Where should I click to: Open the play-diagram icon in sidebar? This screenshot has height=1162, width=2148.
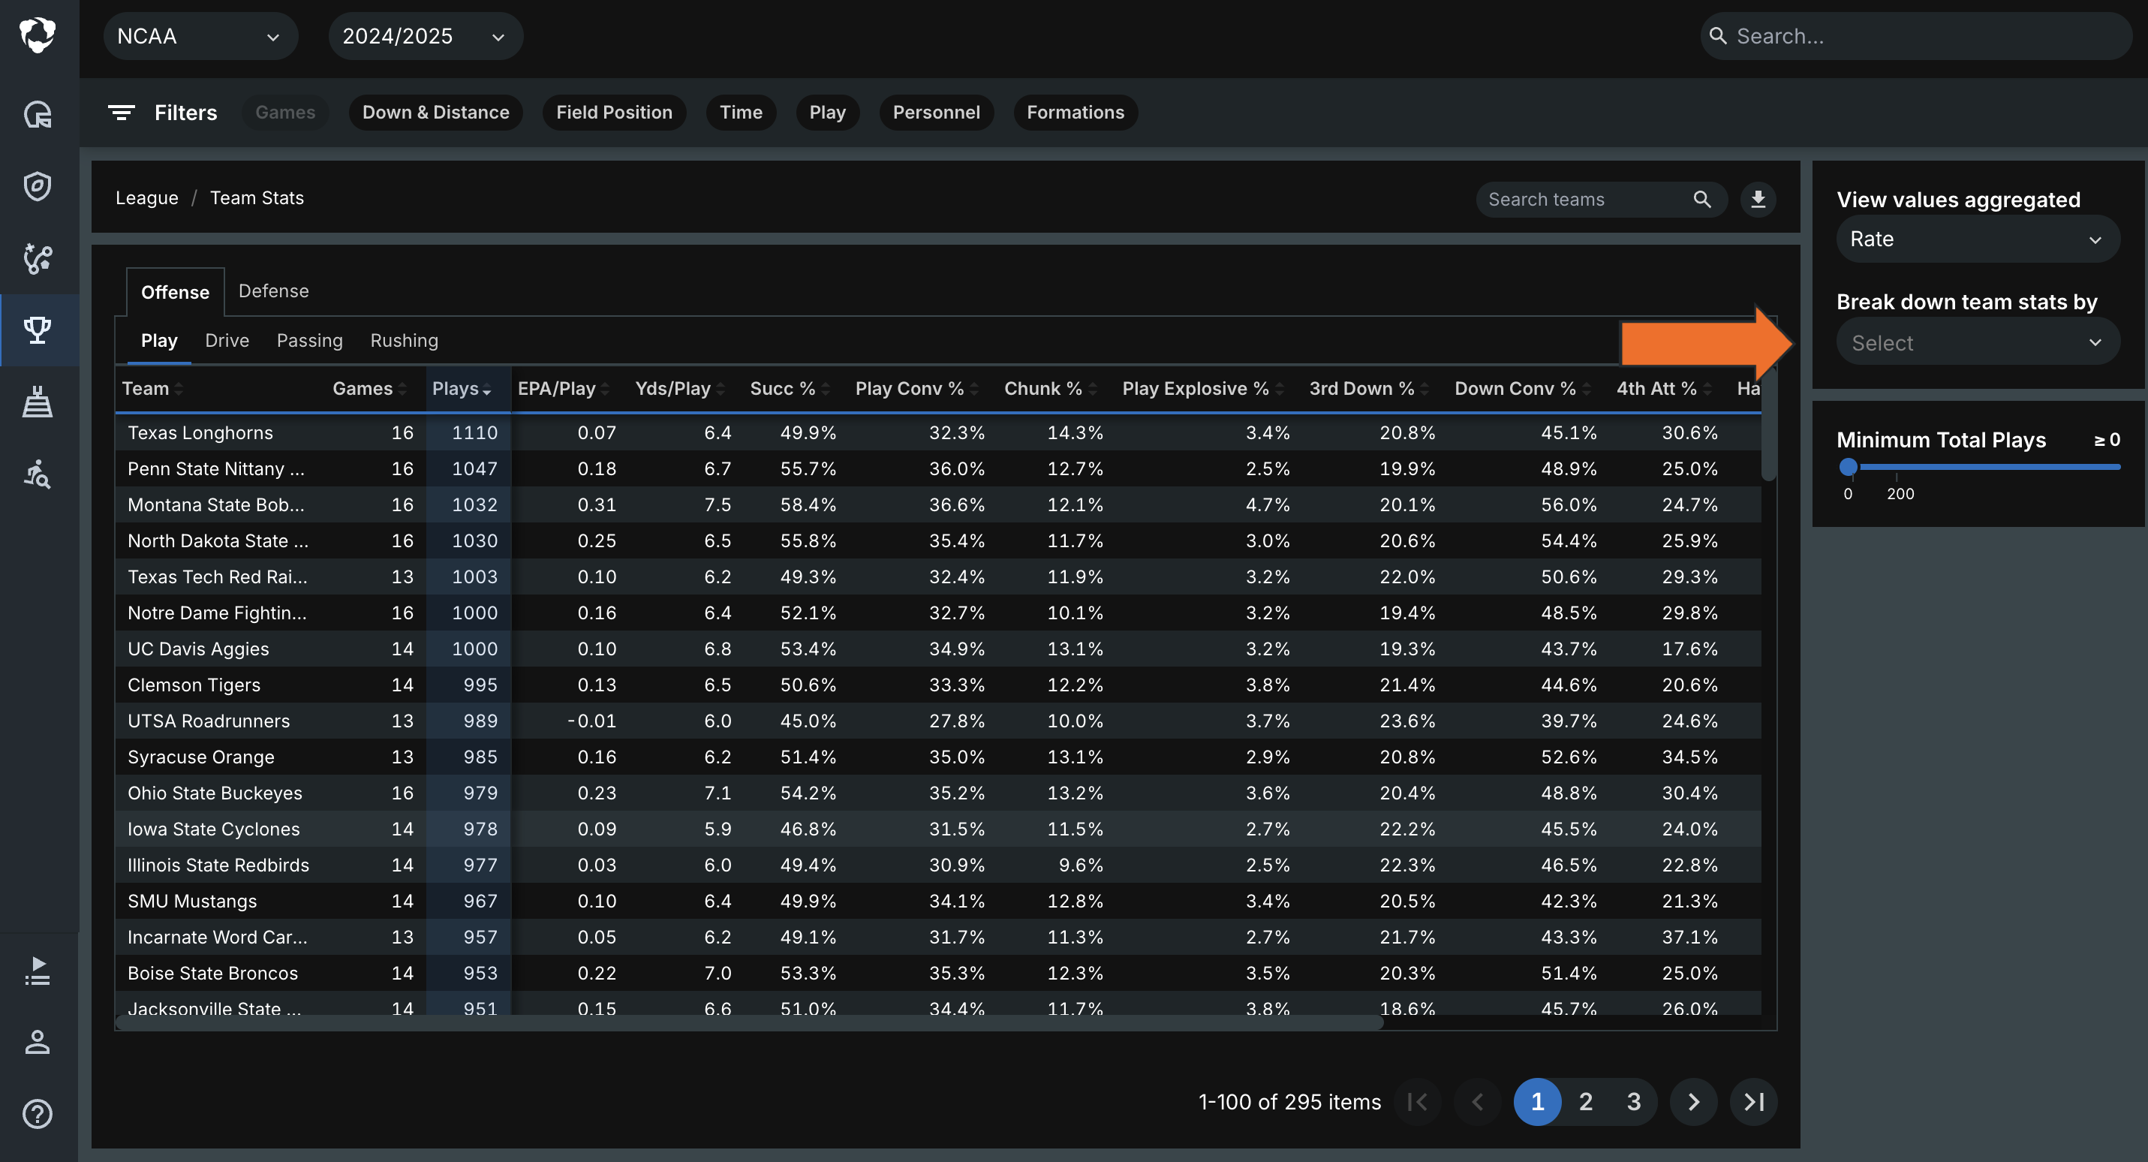point(38,258)
